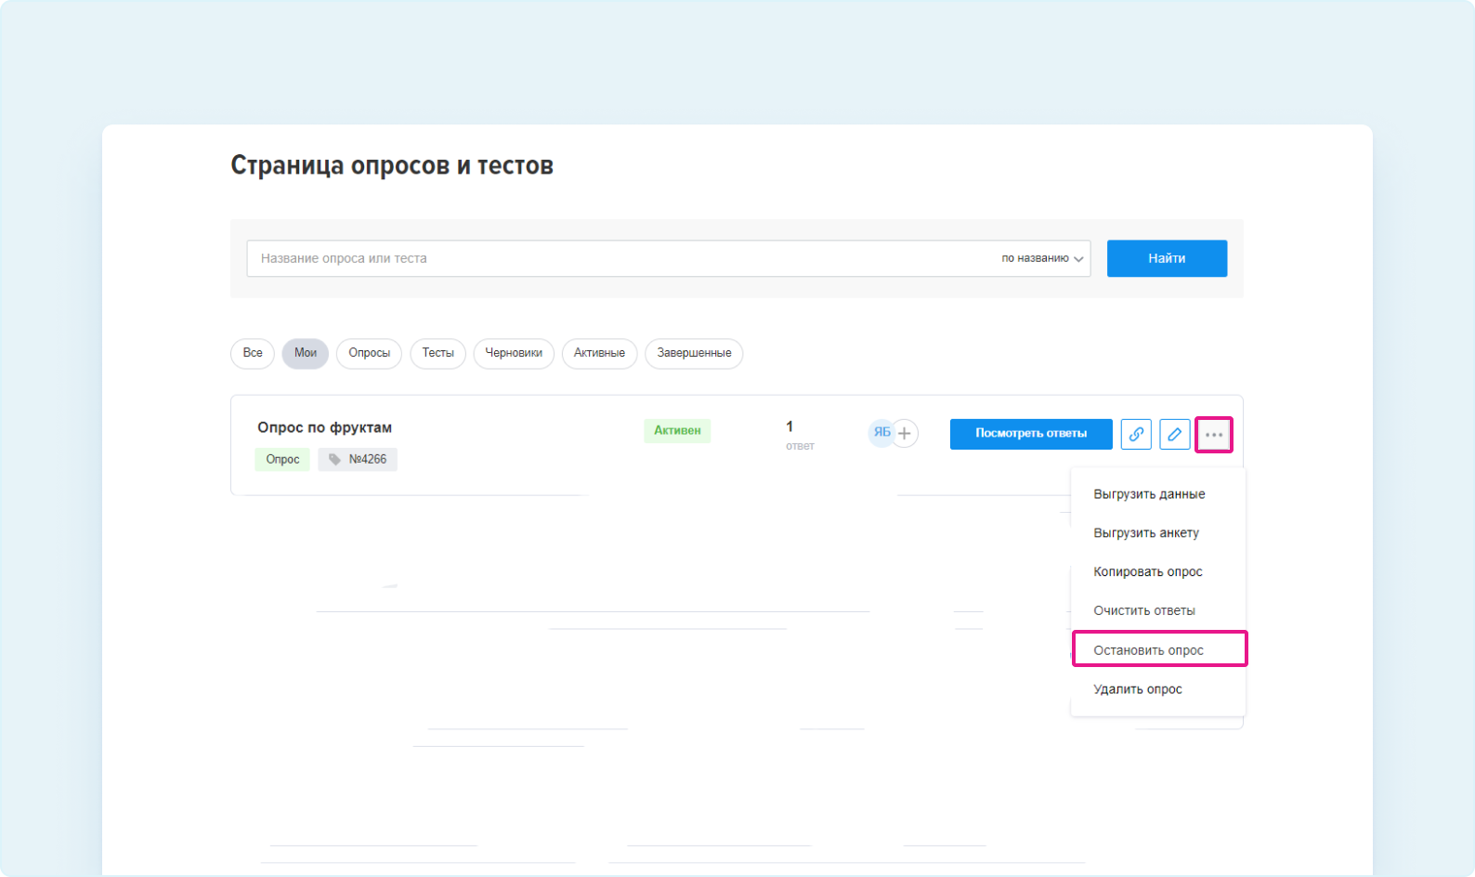Show 'Завершенные' surveys filter

tap(694, 353)
